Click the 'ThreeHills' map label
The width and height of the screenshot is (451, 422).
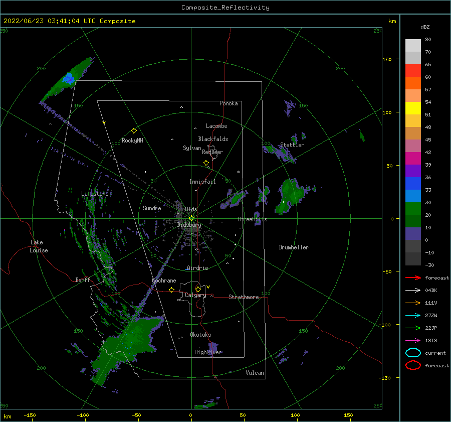coord(252,219)
